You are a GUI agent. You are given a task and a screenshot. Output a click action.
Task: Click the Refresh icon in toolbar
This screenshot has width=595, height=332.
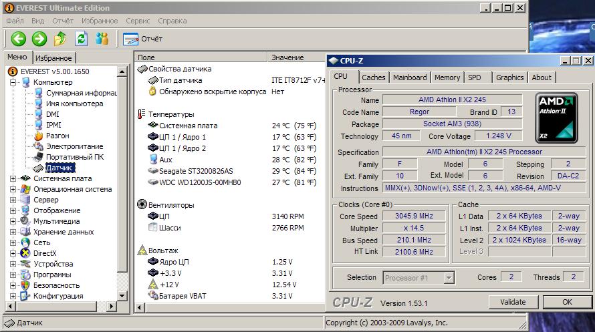[x=81, y=39]
